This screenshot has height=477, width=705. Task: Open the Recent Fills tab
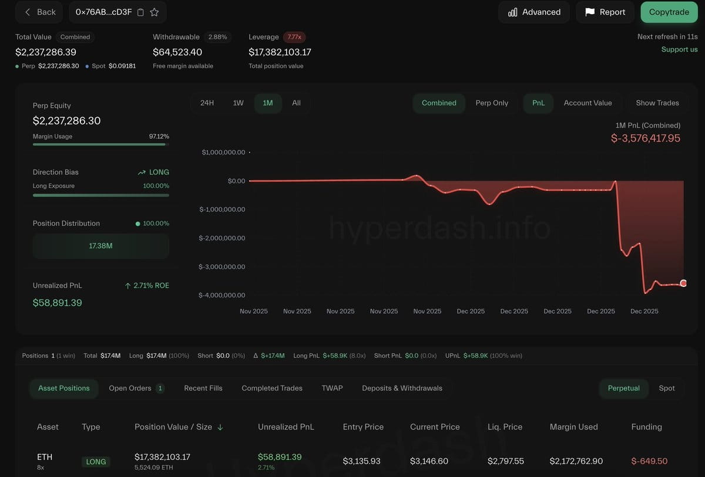pyautogui.click(x=203, y=388)
